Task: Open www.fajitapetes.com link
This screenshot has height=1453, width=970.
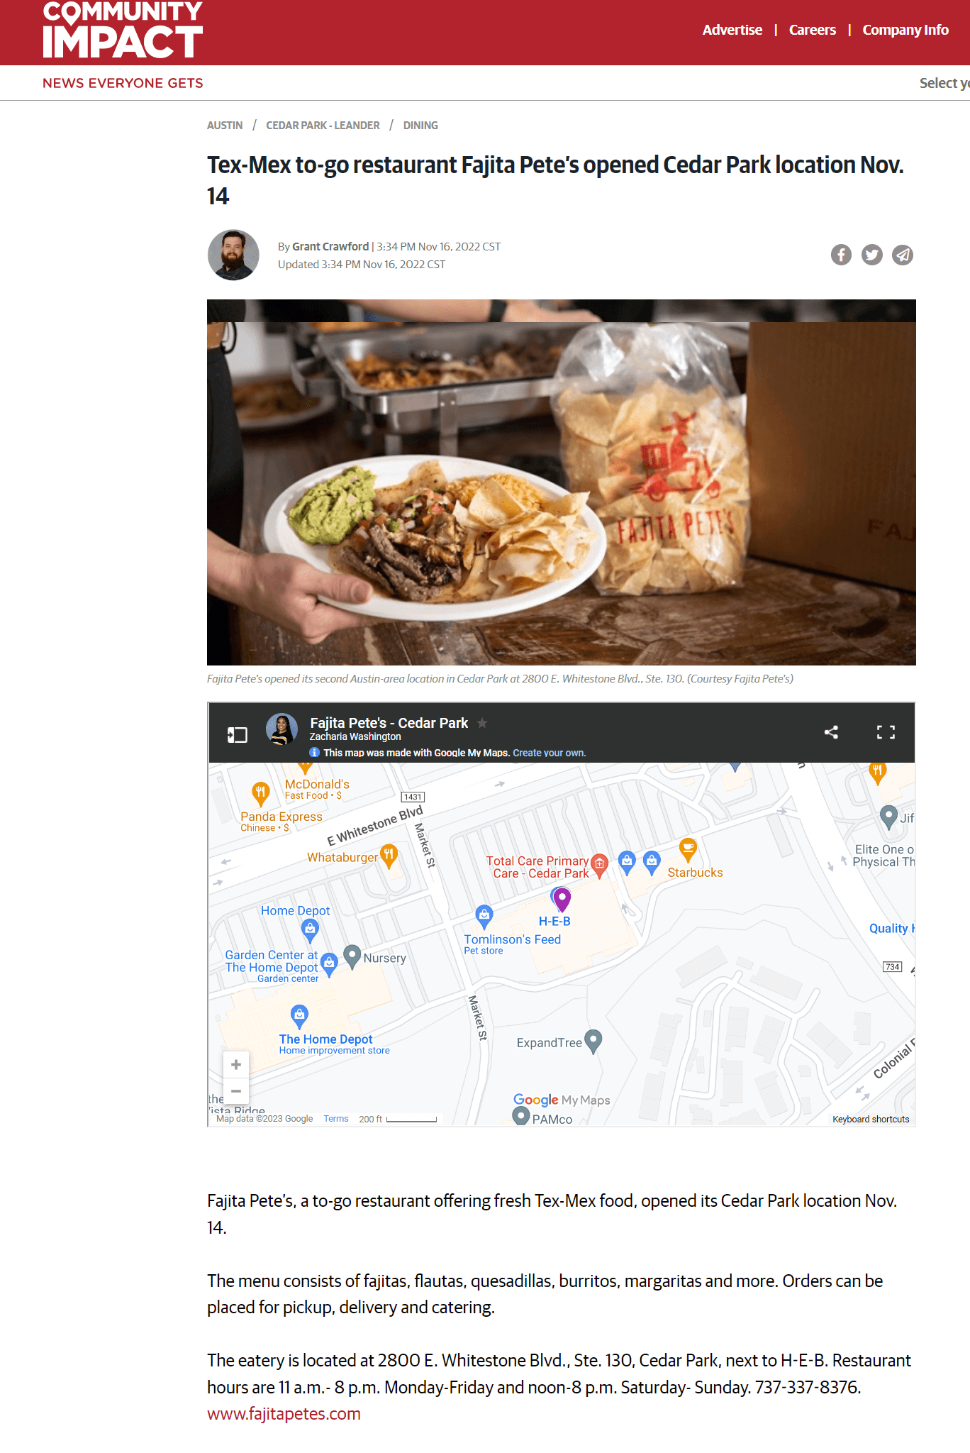Action: (284, 1413)
